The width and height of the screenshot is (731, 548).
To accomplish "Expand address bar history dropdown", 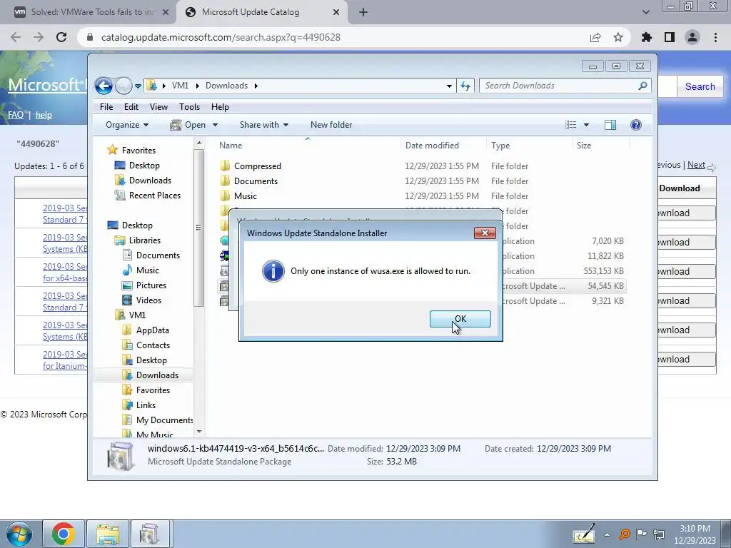I will tap(449, 86).
